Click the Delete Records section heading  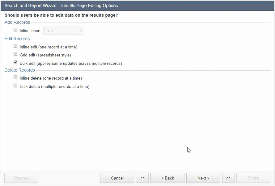(x=20, y=70)
